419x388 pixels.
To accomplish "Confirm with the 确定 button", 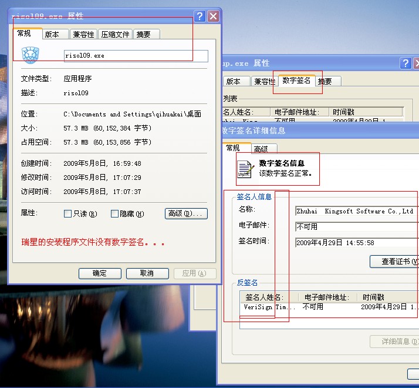I will [100, 273].
